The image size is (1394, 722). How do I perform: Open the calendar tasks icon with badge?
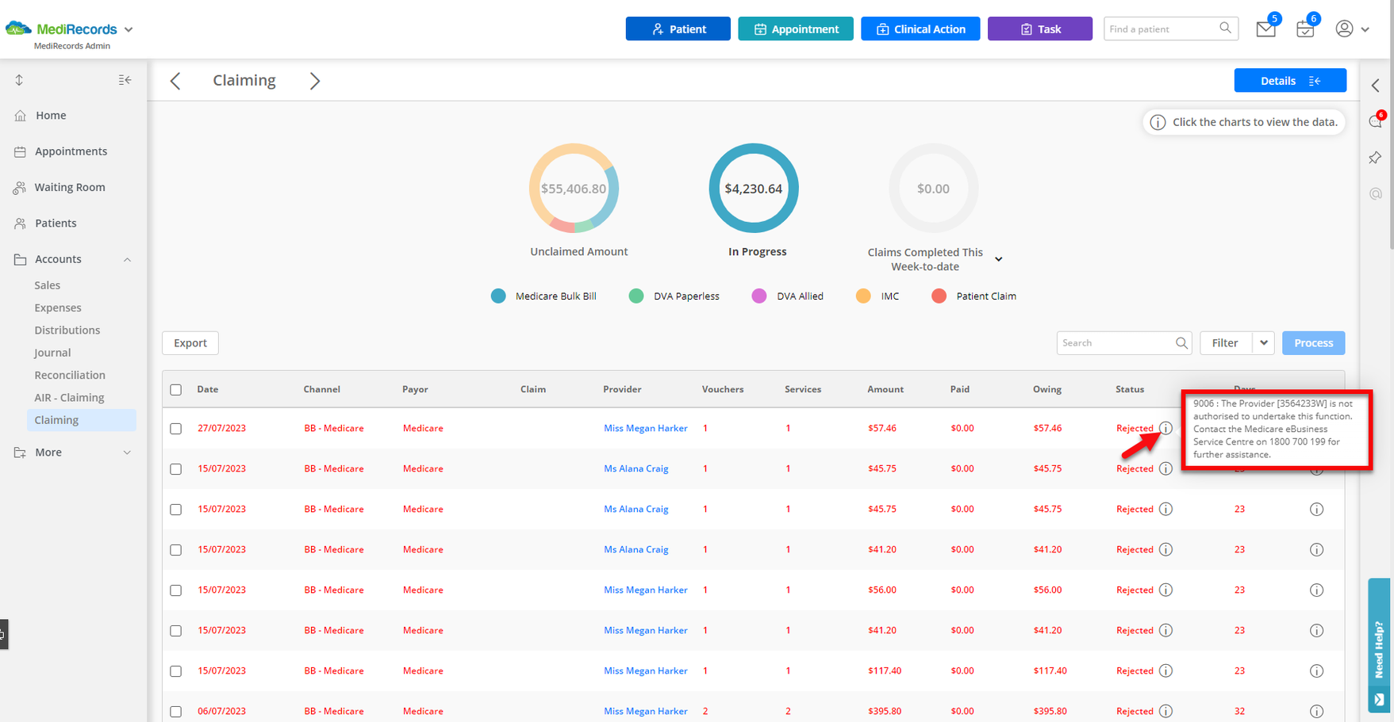point(1304,29)
